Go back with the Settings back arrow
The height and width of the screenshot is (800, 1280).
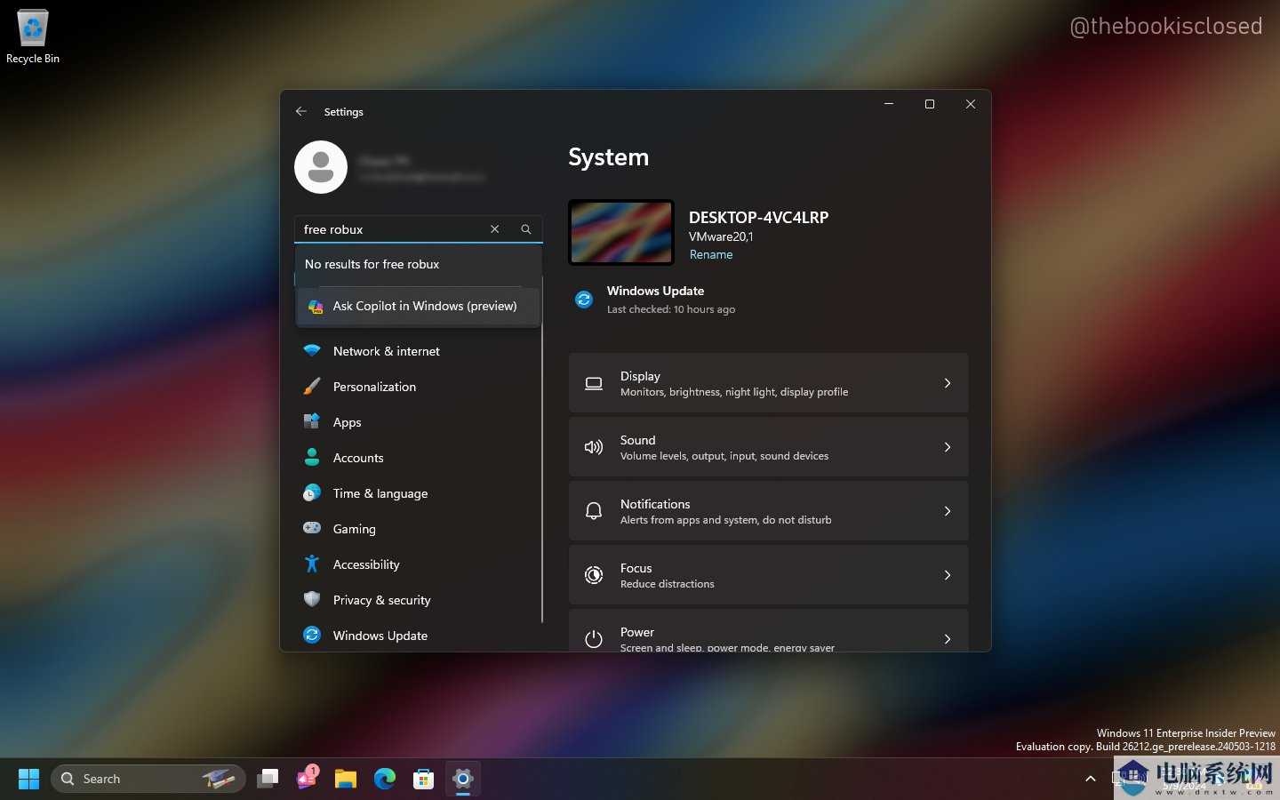[301, 111]
